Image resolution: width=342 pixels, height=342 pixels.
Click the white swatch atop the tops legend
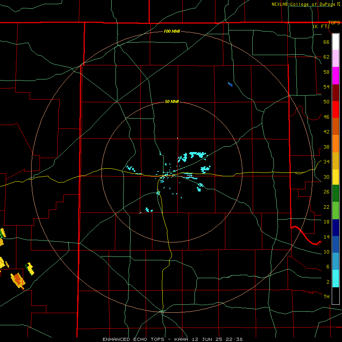pos(336,42)
